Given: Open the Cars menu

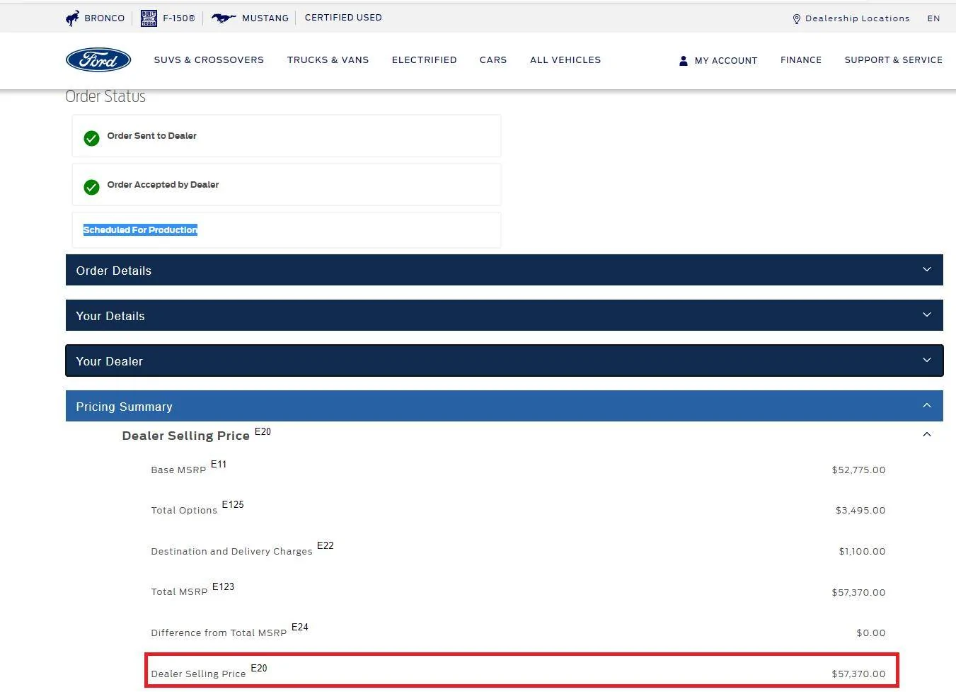Looking at the screenshot, I should (x=493, y=60).
